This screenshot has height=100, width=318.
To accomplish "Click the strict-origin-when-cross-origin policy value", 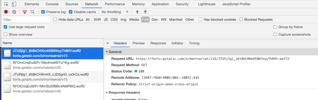I will pyautogui.click(x=168, y=84).
